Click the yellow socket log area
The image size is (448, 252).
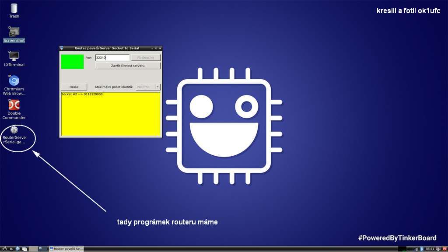(x=111, y=115)
